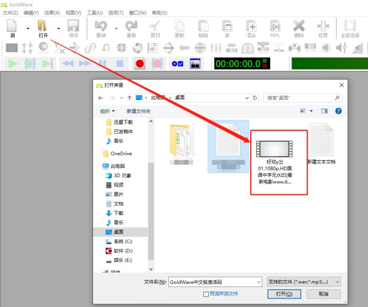The width and height of the screenshot is (368, 307).
Task: Open the 效果(X) menu
Action: [52, 13]
